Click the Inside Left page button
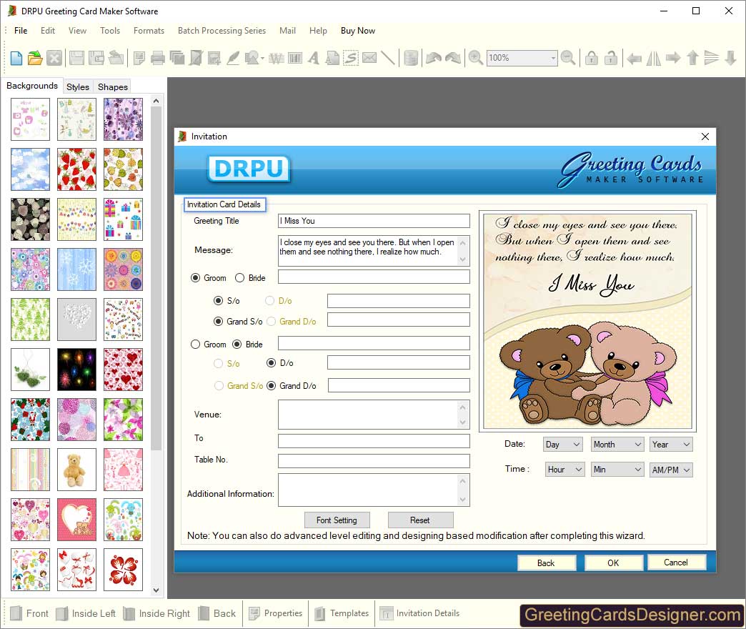The image size is (746, 629). tap(86, 613)
